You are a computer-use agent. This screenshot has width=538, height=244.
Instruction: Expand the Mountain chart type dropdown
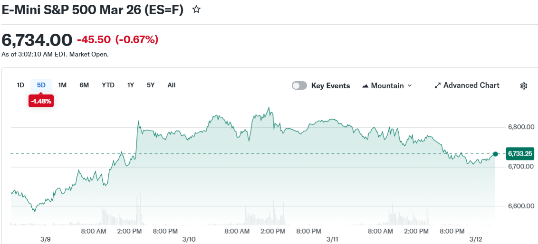coord(410,86)
